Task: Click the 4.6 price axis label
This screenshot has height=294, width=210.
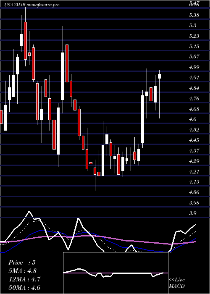Action: 193,119
